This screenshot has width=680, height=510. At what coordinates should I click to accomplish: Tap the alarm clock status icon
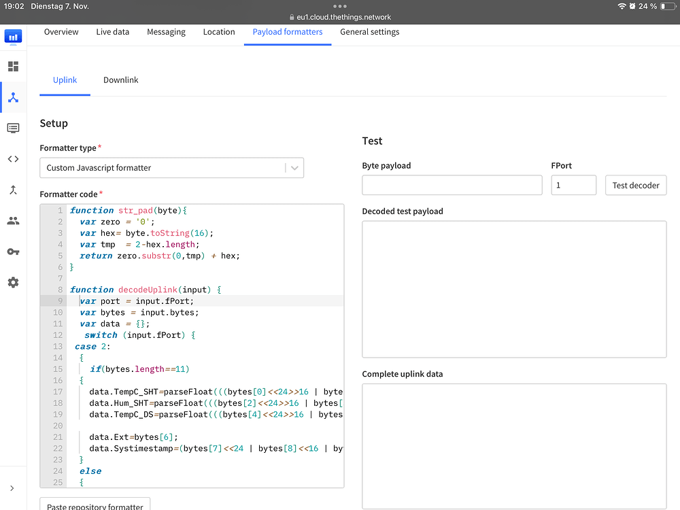[632, 6]
